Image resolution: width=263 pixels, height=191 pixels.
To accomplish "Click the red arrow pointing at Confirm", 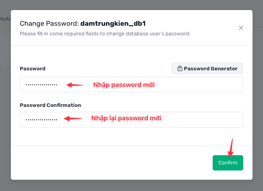I will coord(231,147).
